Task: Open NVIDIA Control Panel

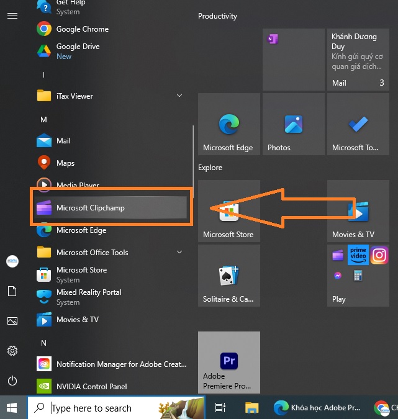Action: tap(91, 387)
